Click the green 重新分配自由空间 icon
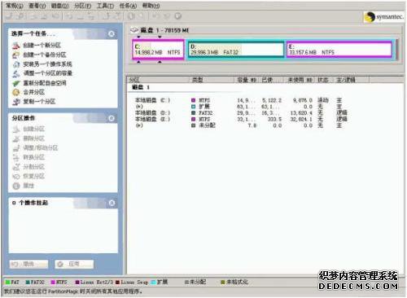 tap(16, 83)
